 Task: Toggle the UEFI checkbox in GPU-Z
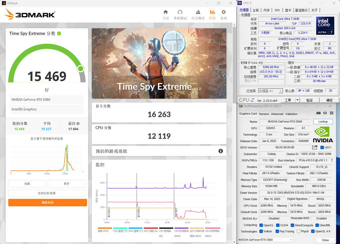322,147
